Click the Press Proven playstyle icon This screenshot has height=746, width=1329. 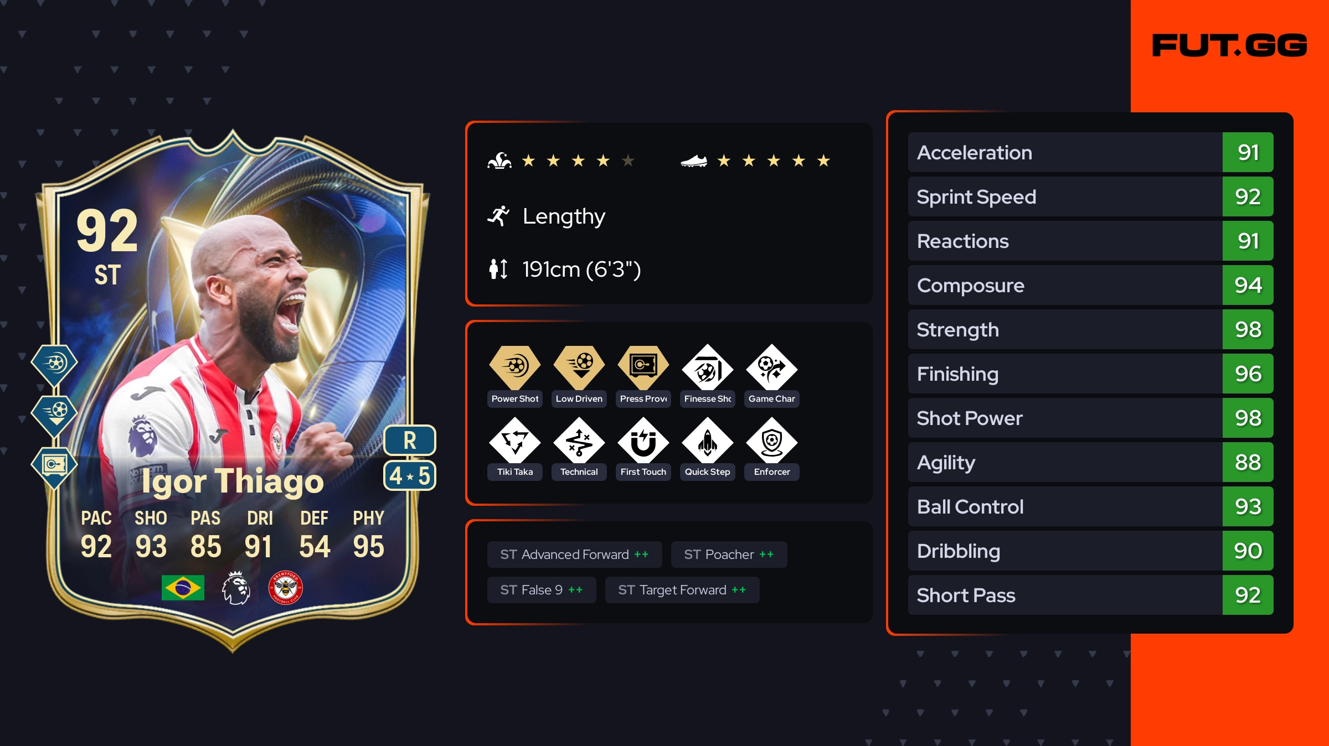pos(643,366)
